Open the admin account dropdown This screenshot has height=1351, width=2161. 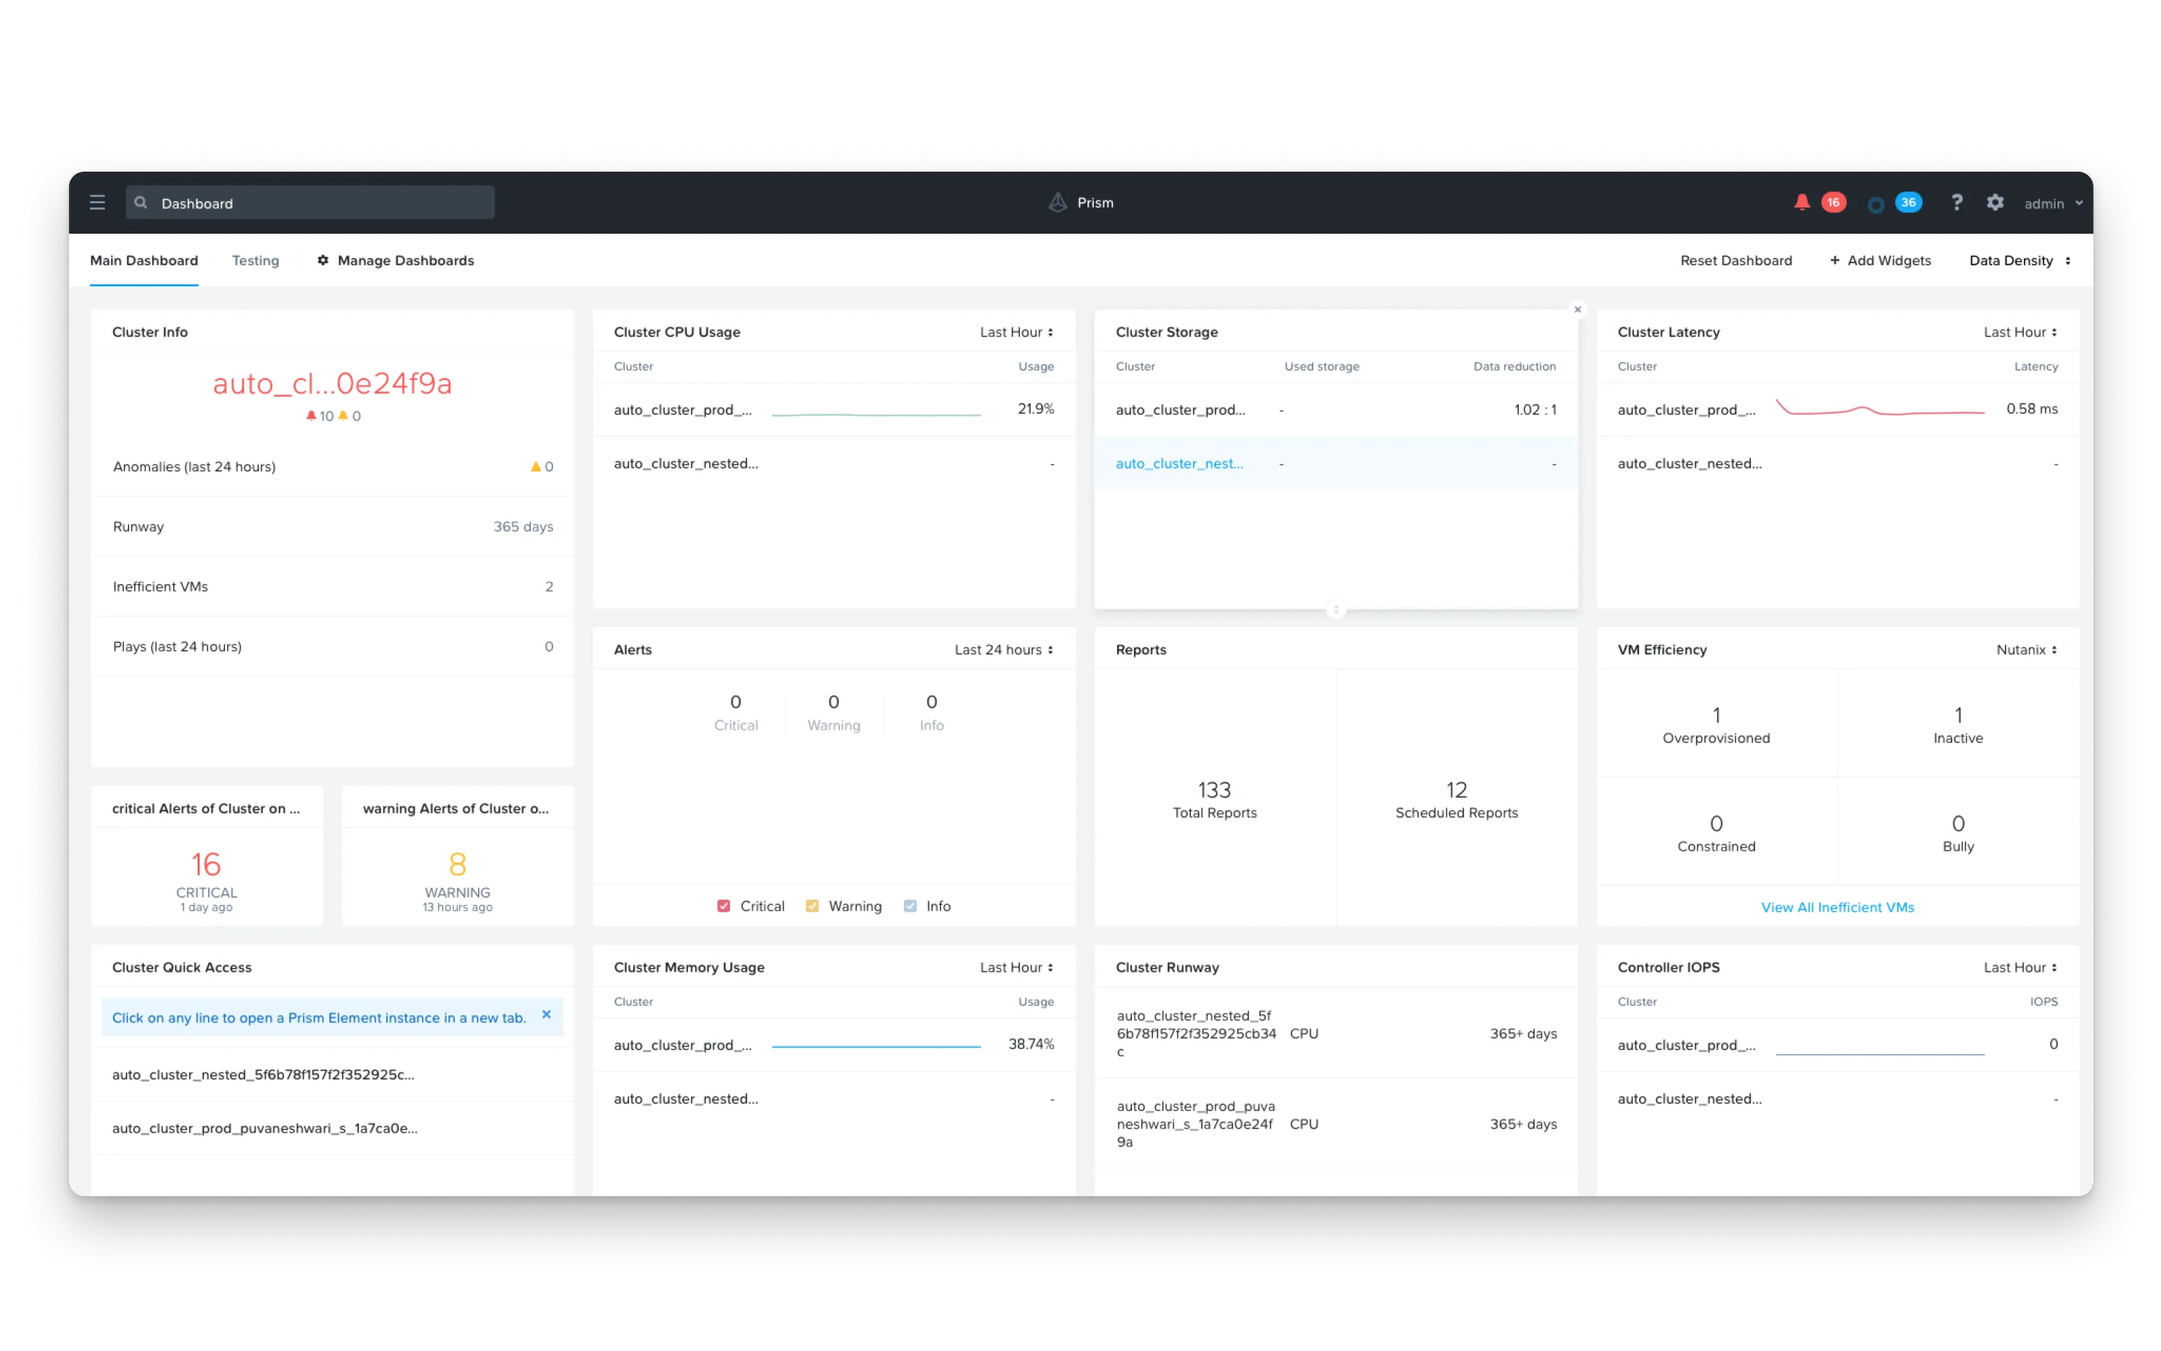click(2051, 203)
